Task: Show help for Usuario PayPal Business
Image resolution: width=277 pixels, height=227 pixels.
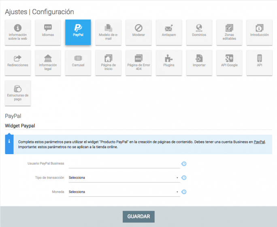Action: 184,164
